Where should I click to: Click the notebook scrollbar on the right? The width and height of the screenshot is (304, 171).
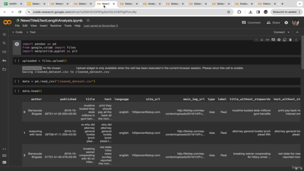click(303, 52)
